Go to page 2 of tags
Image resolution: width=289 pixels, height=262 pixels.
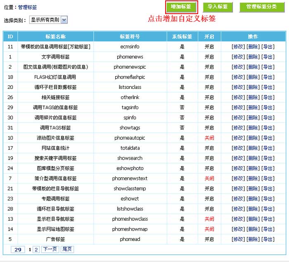click(x=36, y=250)
